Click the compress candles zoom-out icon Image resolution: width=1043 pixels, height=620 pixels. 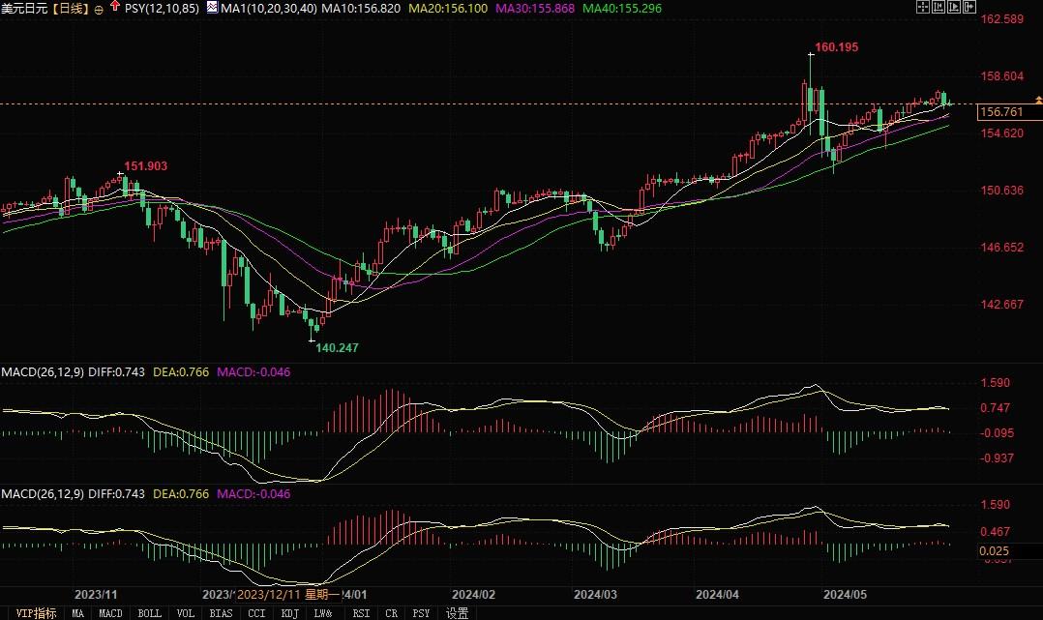click(x=939, y=7)
